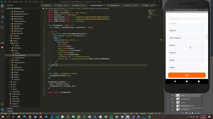The width and height of the screenshot is (213, 119).
Task: Toggle the eye icon of the fourth Photoshop layer
Action: [172, 106]
